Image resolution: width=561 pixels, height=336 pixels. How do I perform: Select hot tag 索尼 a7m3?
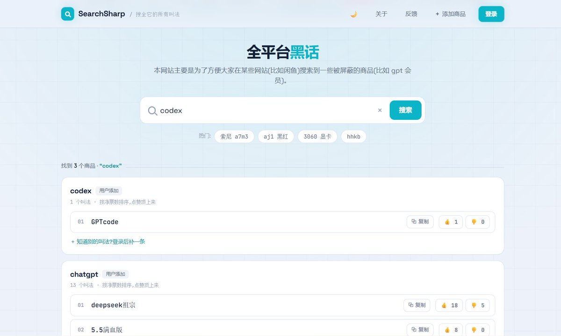click(x=234, y=137)
